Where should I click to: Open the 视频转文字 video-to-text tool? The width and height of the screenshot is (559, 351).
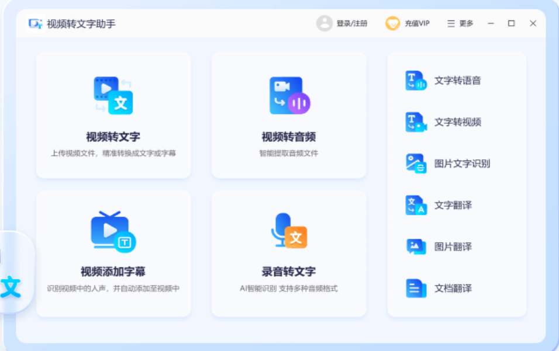113,114
